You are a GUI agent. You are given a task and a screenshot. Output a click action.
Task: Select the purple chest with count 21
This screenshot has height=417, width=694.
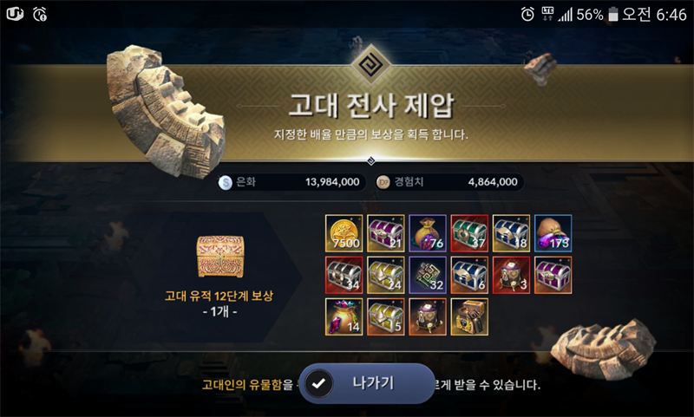coord(386,233)
